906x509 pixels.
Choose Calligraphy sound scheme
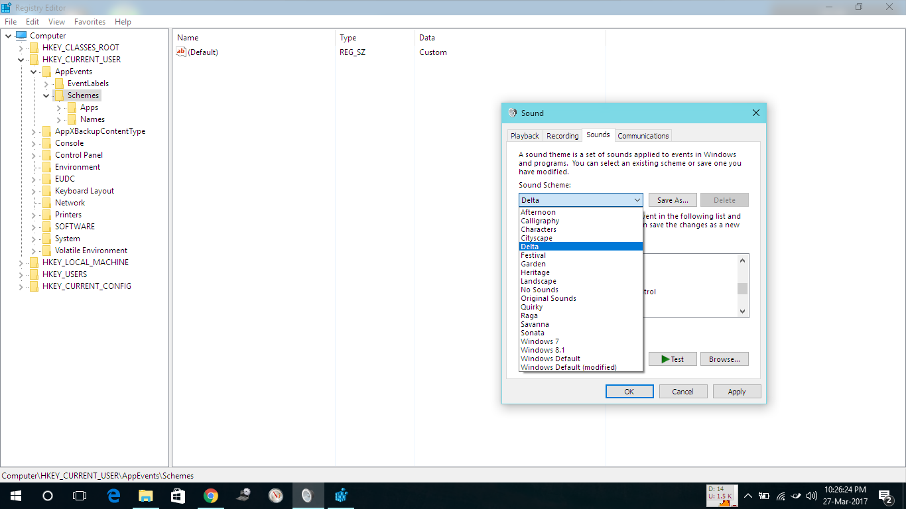581,221
